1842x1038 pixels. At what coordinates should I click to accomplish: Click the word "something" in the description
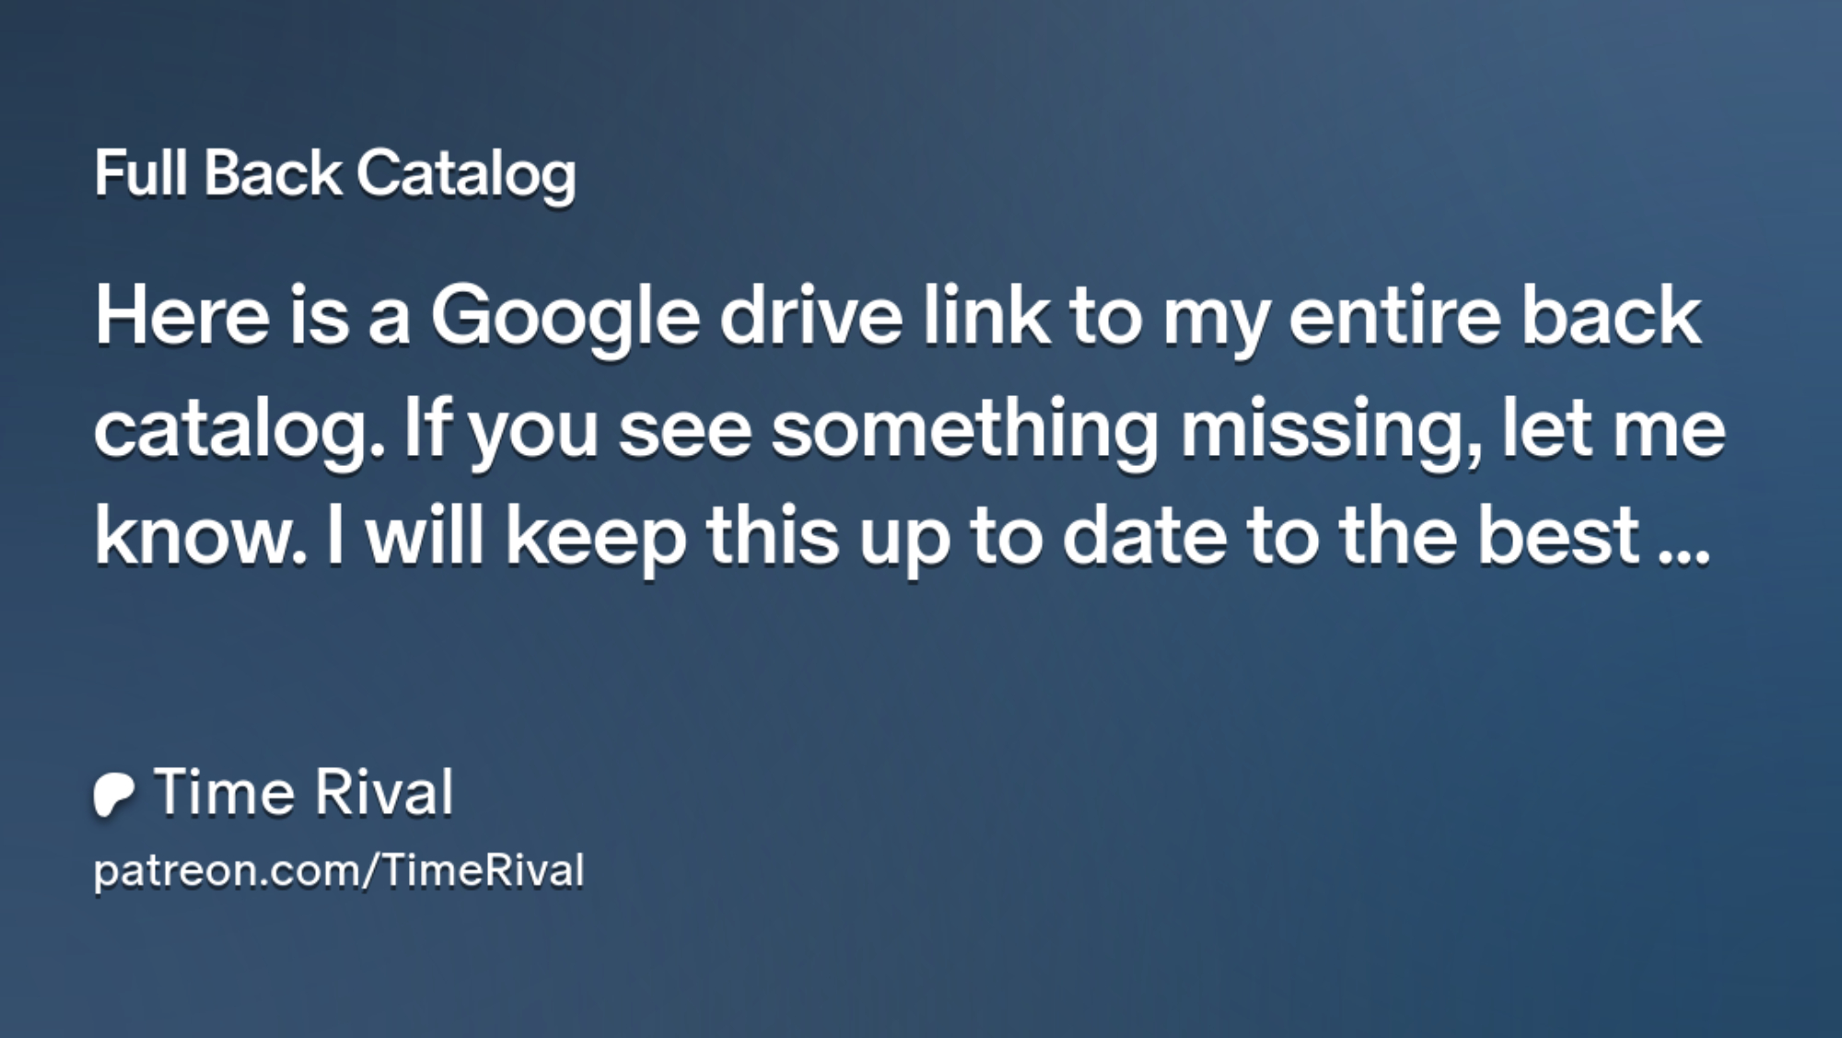click(x=963, y=428)
